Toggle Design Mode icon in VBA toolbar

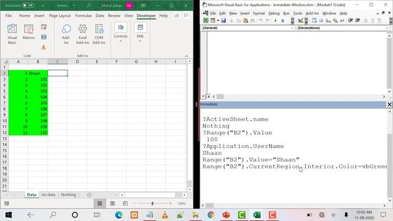coord(300,20)
